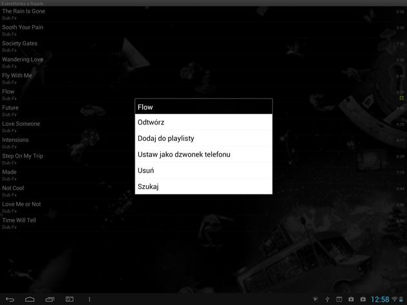Select Szukaj in the context menu

[x=203, y=186]
